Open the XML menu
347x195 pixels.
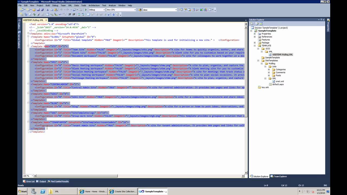point(70,5)
